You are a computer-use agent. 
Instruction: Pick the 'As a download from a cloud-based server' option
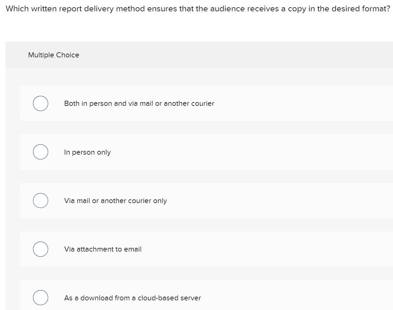[40, 298]
